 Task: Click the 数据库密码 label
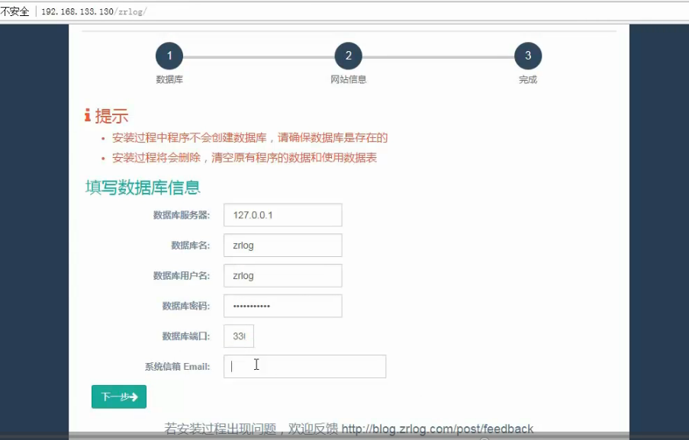186,306
